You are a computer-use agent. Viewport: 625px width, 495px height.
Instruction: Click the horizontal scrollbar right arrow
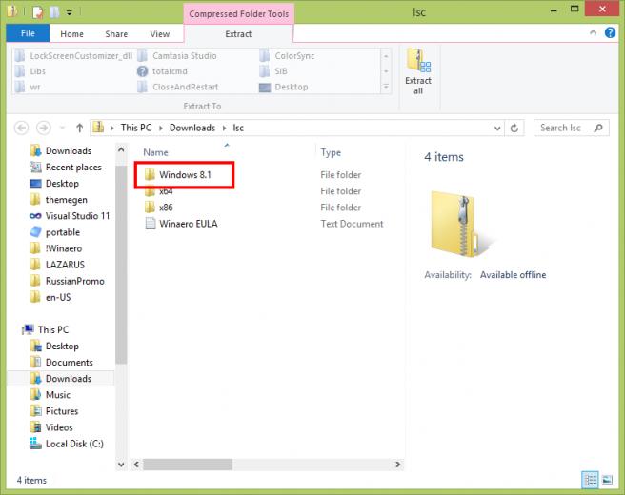397,465
